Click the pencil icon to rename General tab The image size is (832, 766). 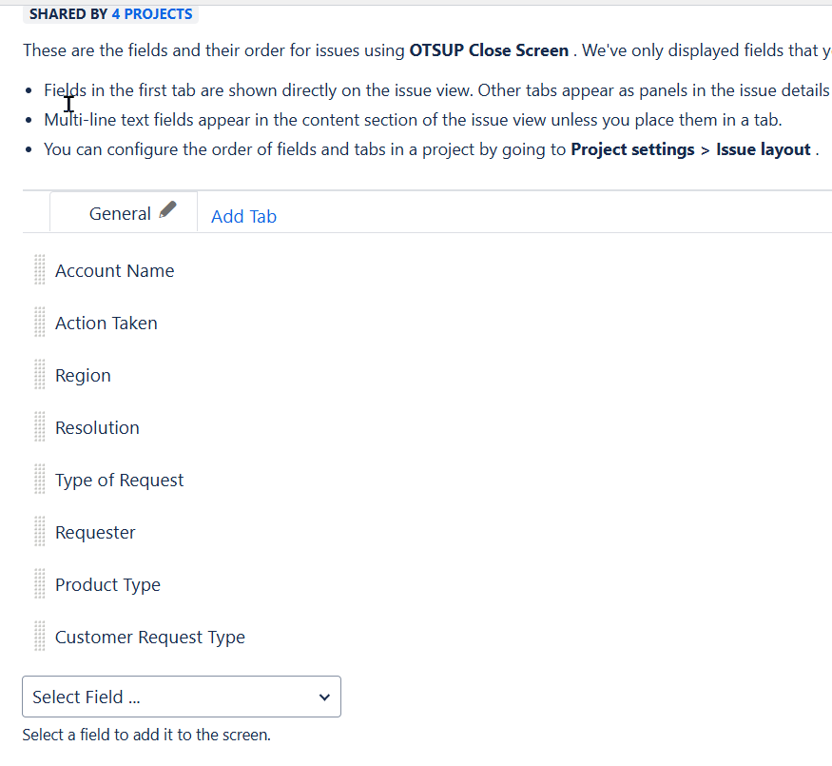click(x=168, y=210)
